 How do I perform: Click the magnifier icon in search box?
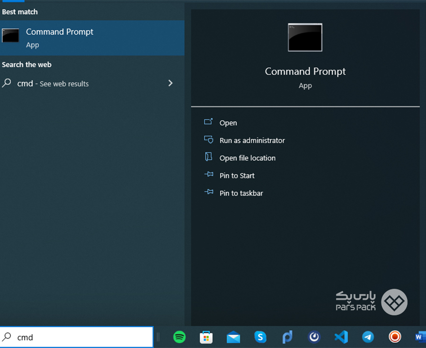pyautogui.click(x=7, y=337)
